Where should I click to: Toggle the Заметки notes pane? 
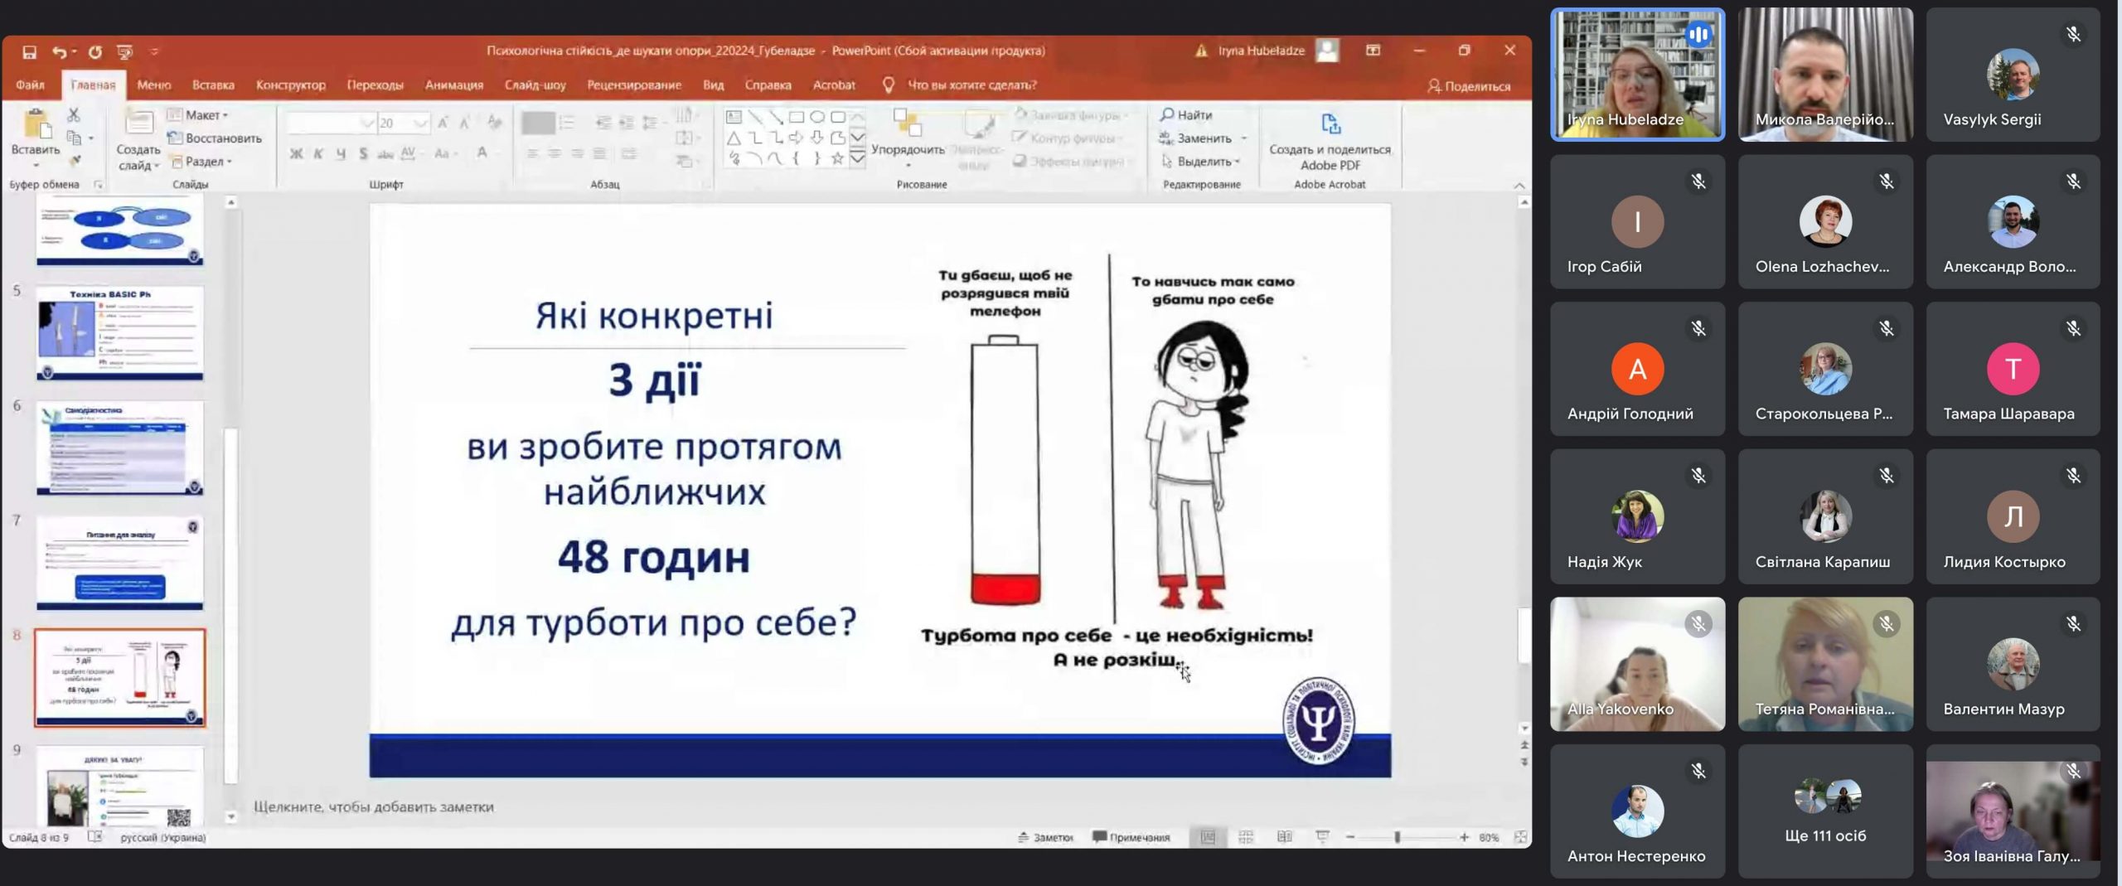[1045, 837]
